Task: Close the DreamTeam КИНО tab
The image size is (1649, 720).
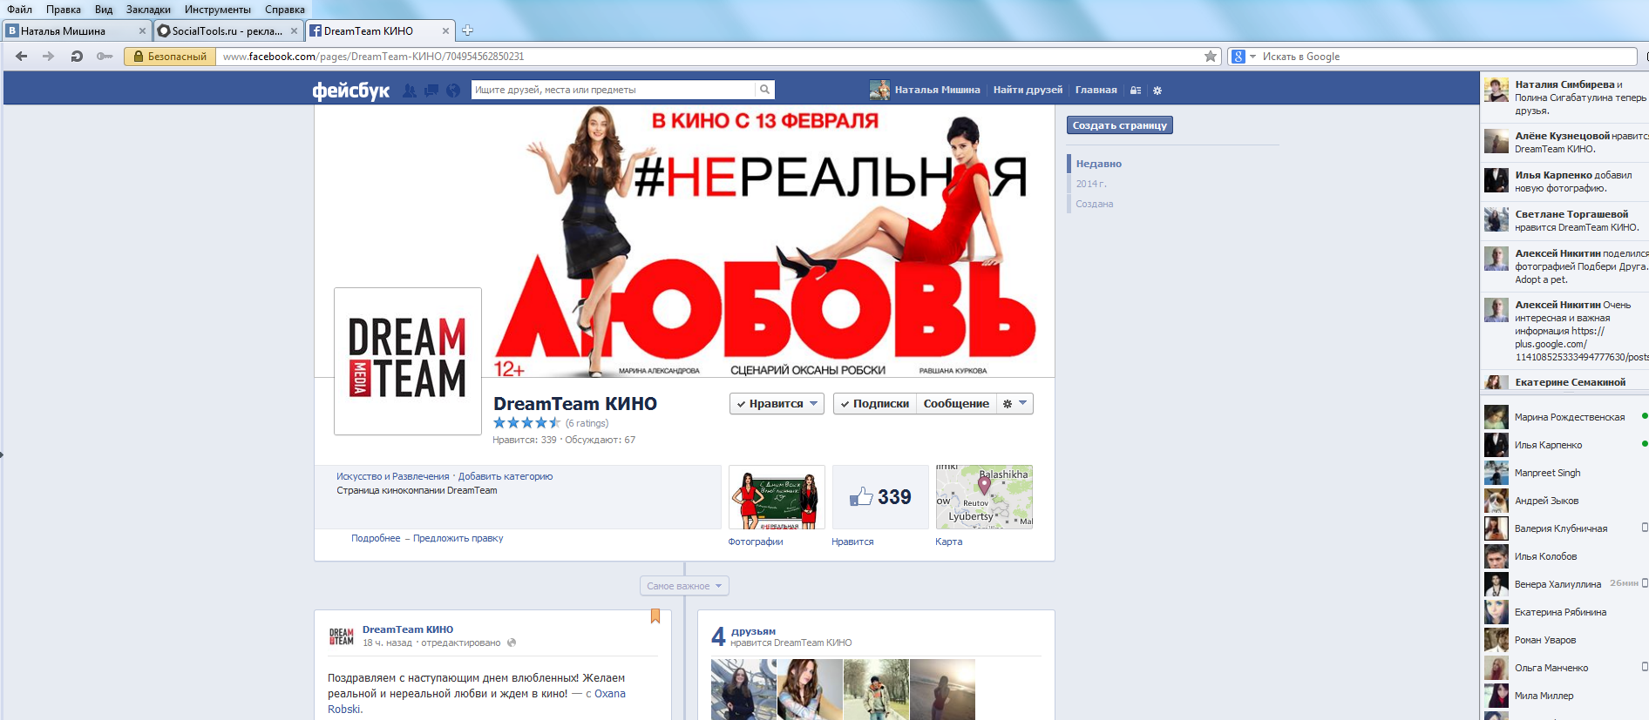Action: pyautogui.click(x=445, y=30)
